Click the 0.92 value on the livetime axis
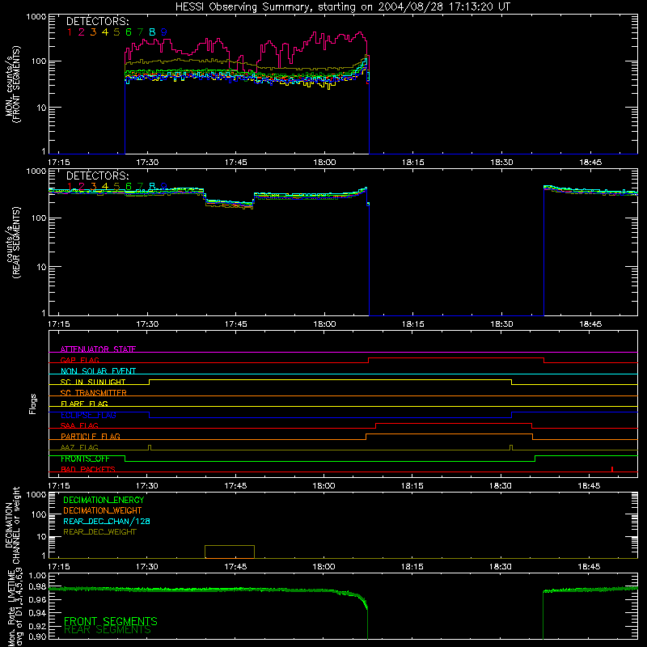The image size is (647, 647). tap(37, 626)
